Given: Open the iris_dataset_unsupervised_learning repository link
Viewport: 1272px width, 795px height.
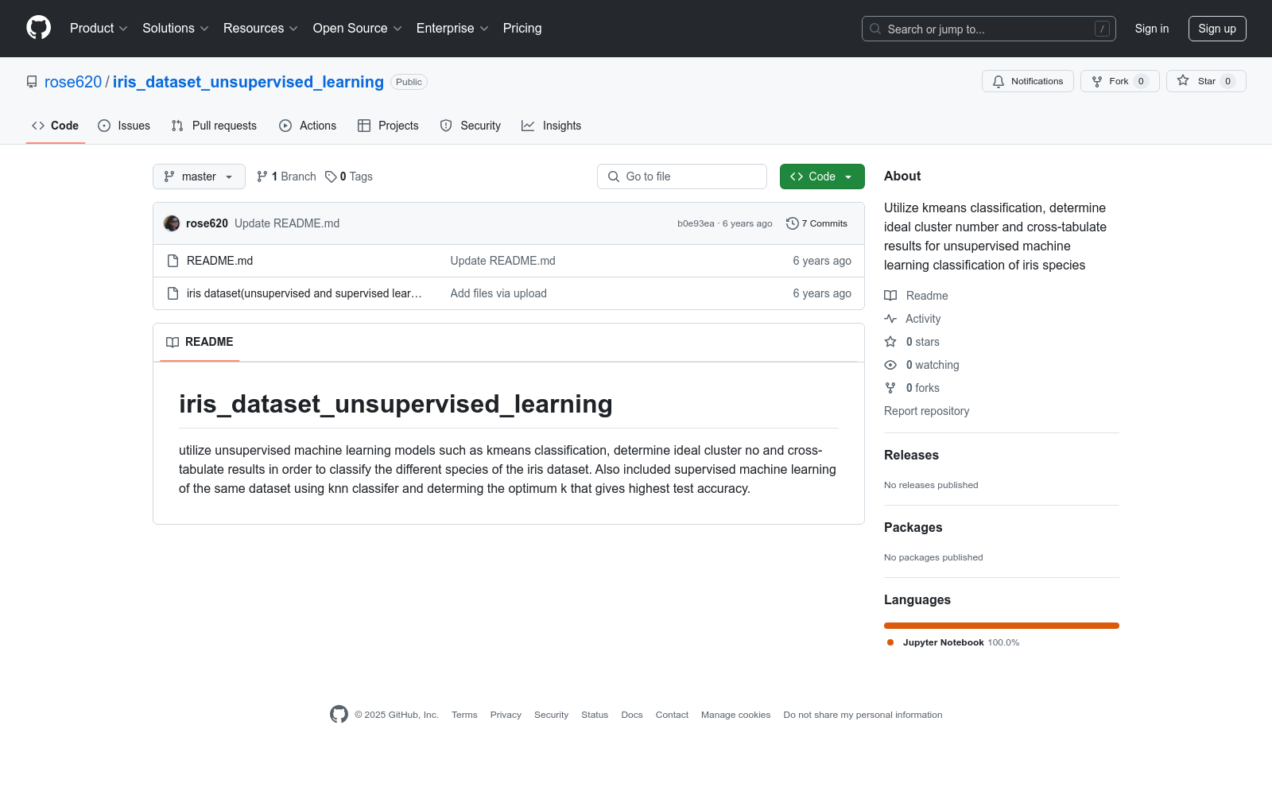Looking at the screenshot, I should (248, 82).
